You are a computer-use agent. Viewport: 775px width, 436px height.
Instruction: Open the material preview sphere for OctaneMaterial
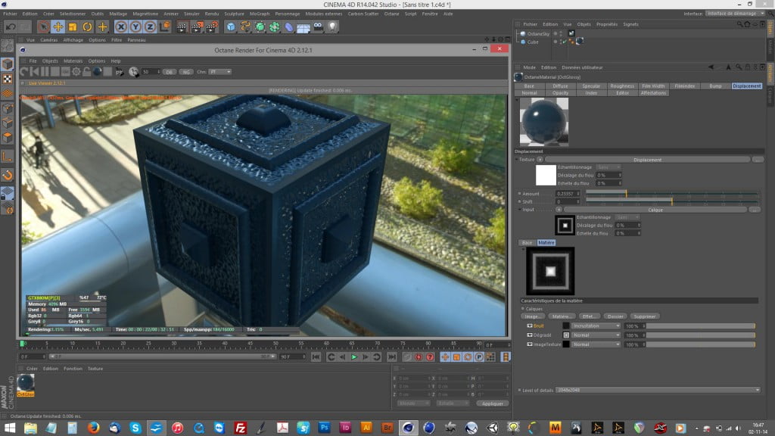point(543,122)
